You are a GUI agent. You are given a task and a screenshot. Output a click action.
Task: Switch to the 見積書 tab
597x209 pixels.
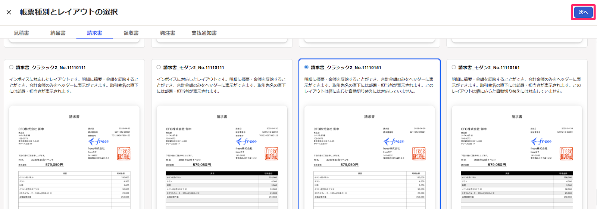pyautogui.click(x=21, y=33)
